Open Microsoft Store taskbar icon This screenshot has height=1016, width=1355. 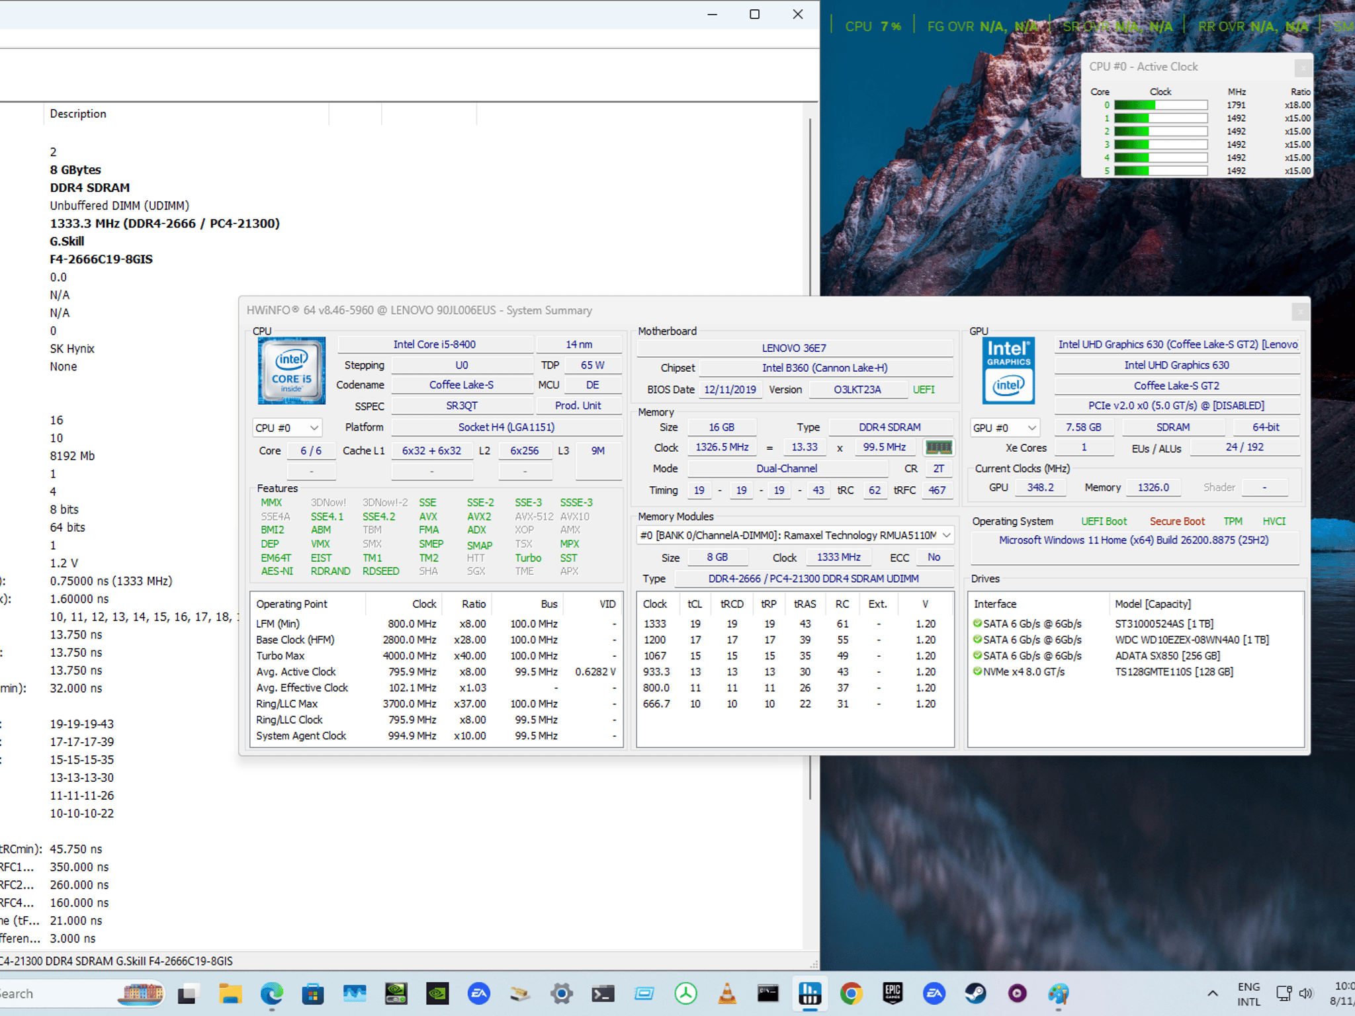click(312, 994)
